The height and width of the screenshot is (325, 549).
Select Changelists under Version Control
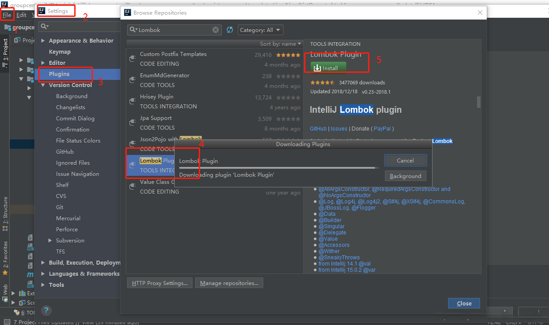pos(71,107)
